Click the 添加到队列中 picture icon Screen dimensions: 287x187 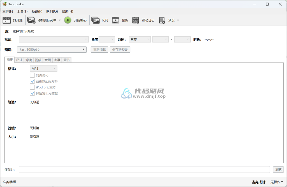pyautogui.click(x=31, y=20)
